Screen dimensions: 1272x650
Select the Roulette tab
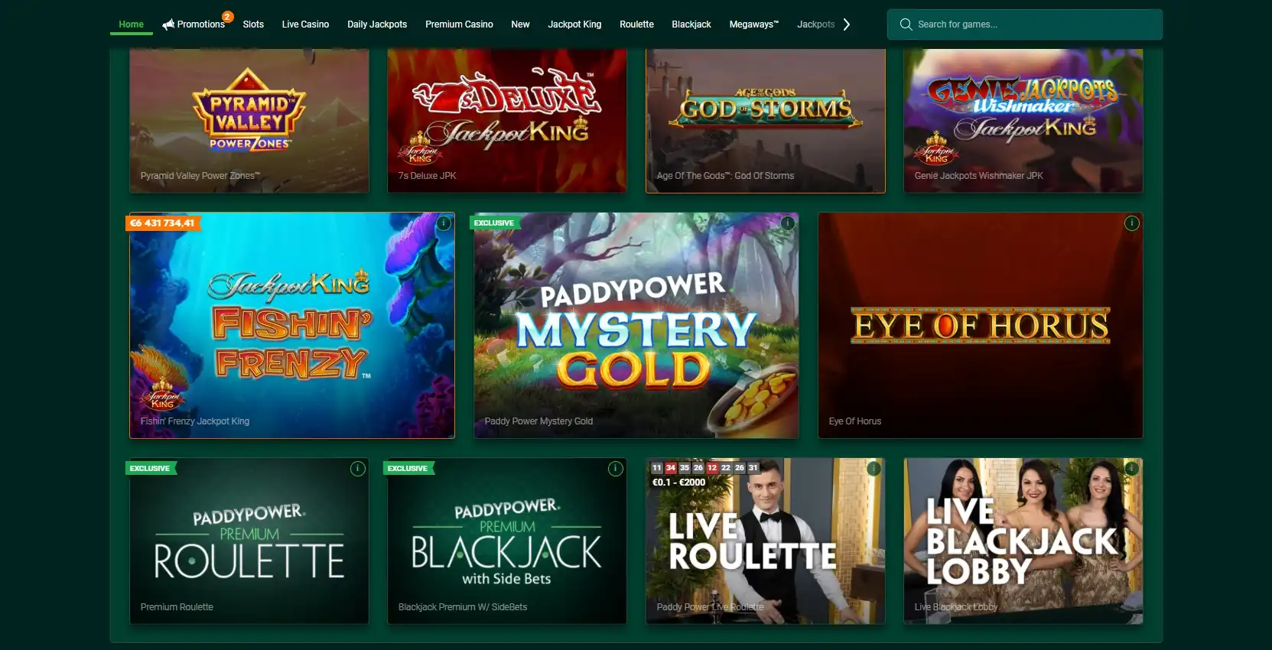(x=636, y=24)
